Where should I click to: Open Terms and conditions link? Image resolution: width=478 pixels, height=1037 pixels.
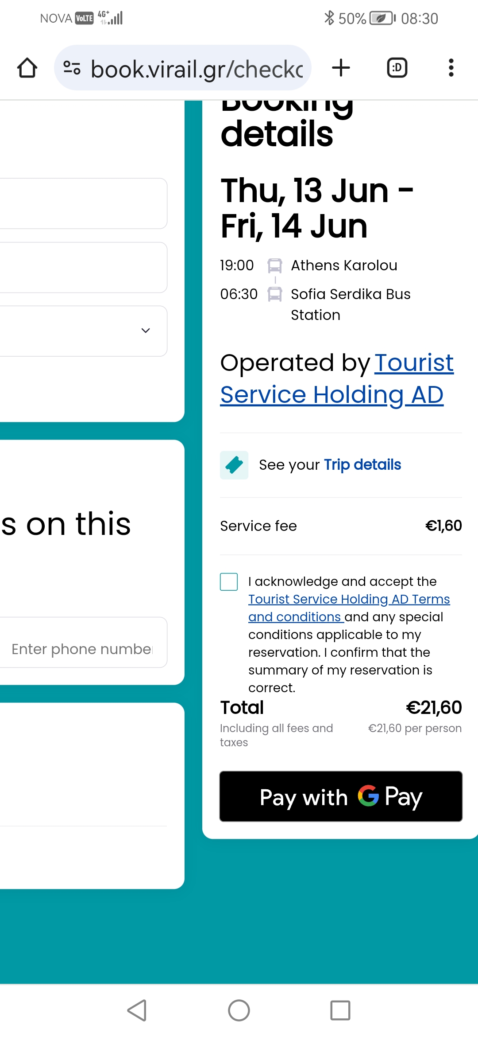(349, 608)
